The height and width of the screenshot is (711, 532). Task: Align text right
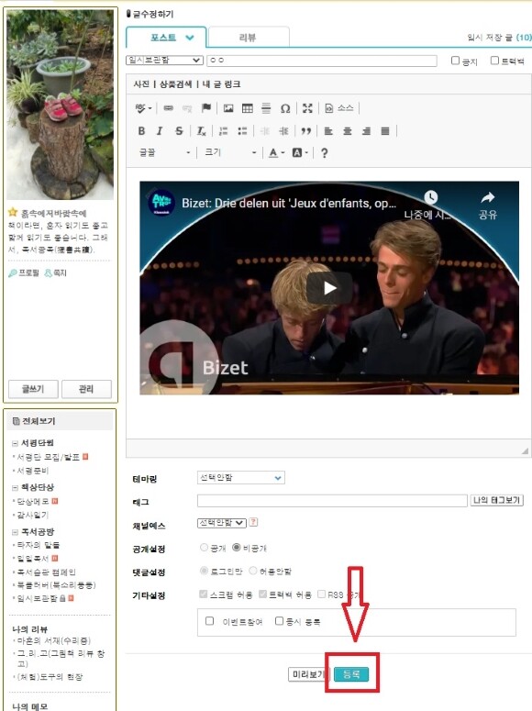[x=367, y=130]
